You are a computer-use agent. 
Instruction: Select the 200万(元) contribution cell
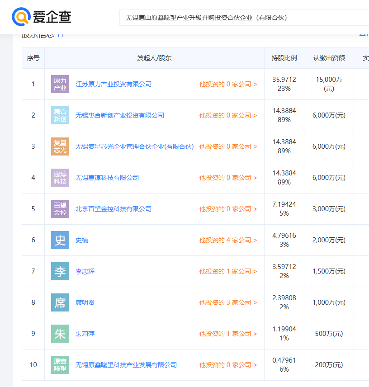point(329,365)
